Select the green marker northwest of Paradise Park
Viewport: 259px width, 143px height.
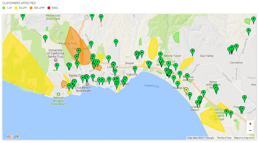45,38
